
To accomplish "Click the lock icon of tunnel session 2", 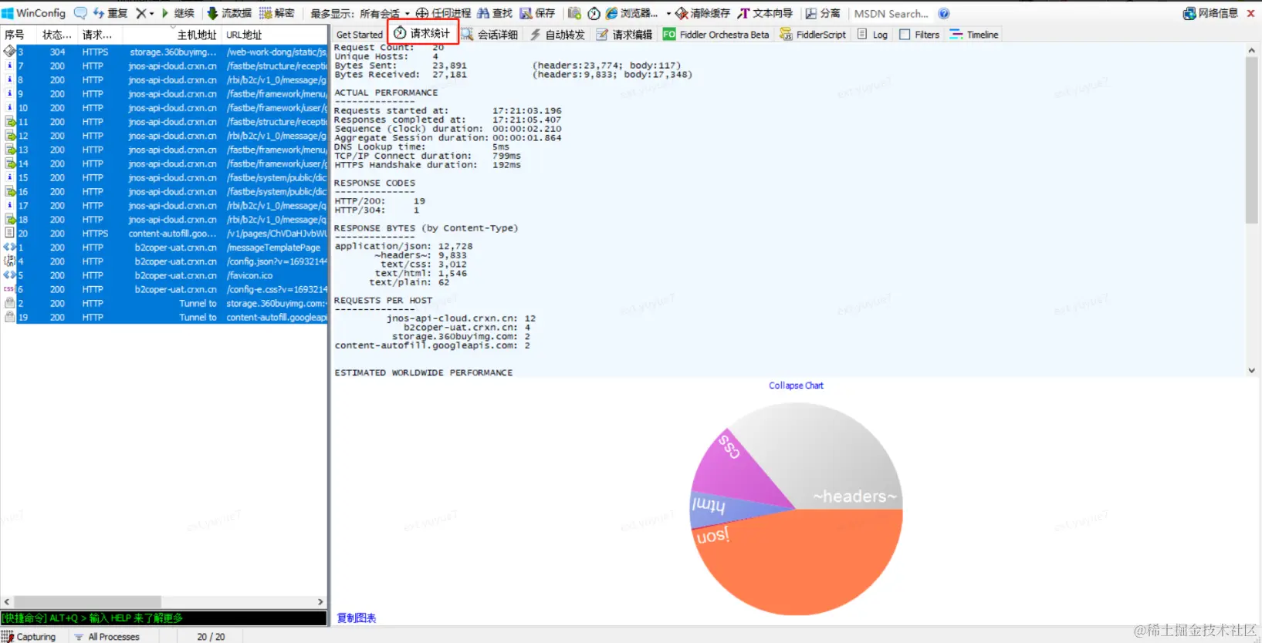I will [9, 303].
